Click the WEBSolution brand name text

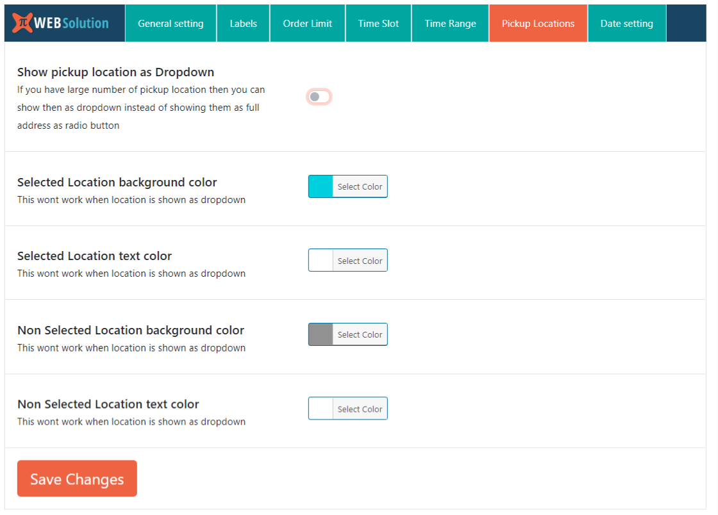(x=71, y=23)
